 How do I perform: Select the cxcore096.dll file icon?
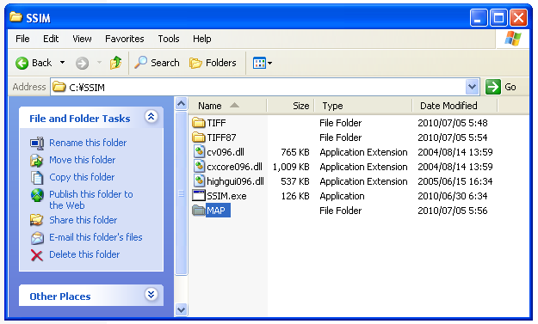click(199, 167)
